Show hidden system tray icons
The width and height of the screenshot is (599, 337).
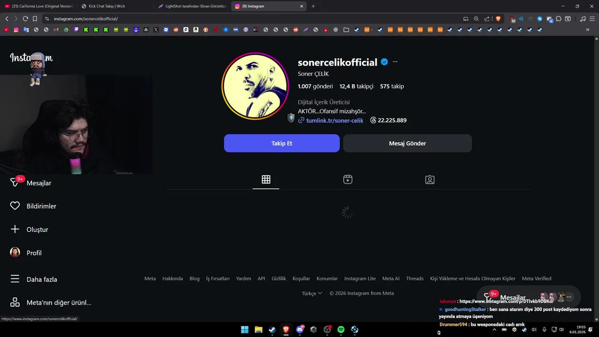494,330
